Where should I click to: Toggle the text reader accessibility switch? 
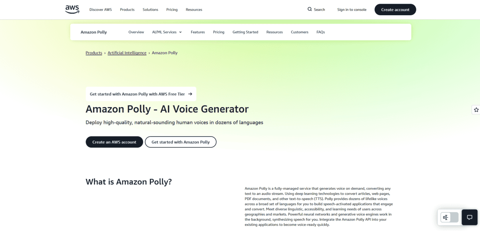coord(449,217)
